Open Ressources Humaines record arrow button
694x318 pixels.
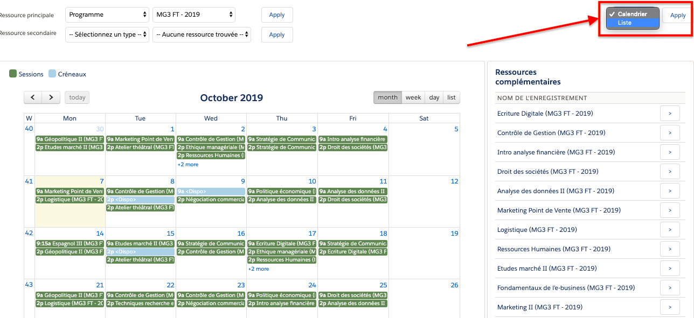coord(670,249)
